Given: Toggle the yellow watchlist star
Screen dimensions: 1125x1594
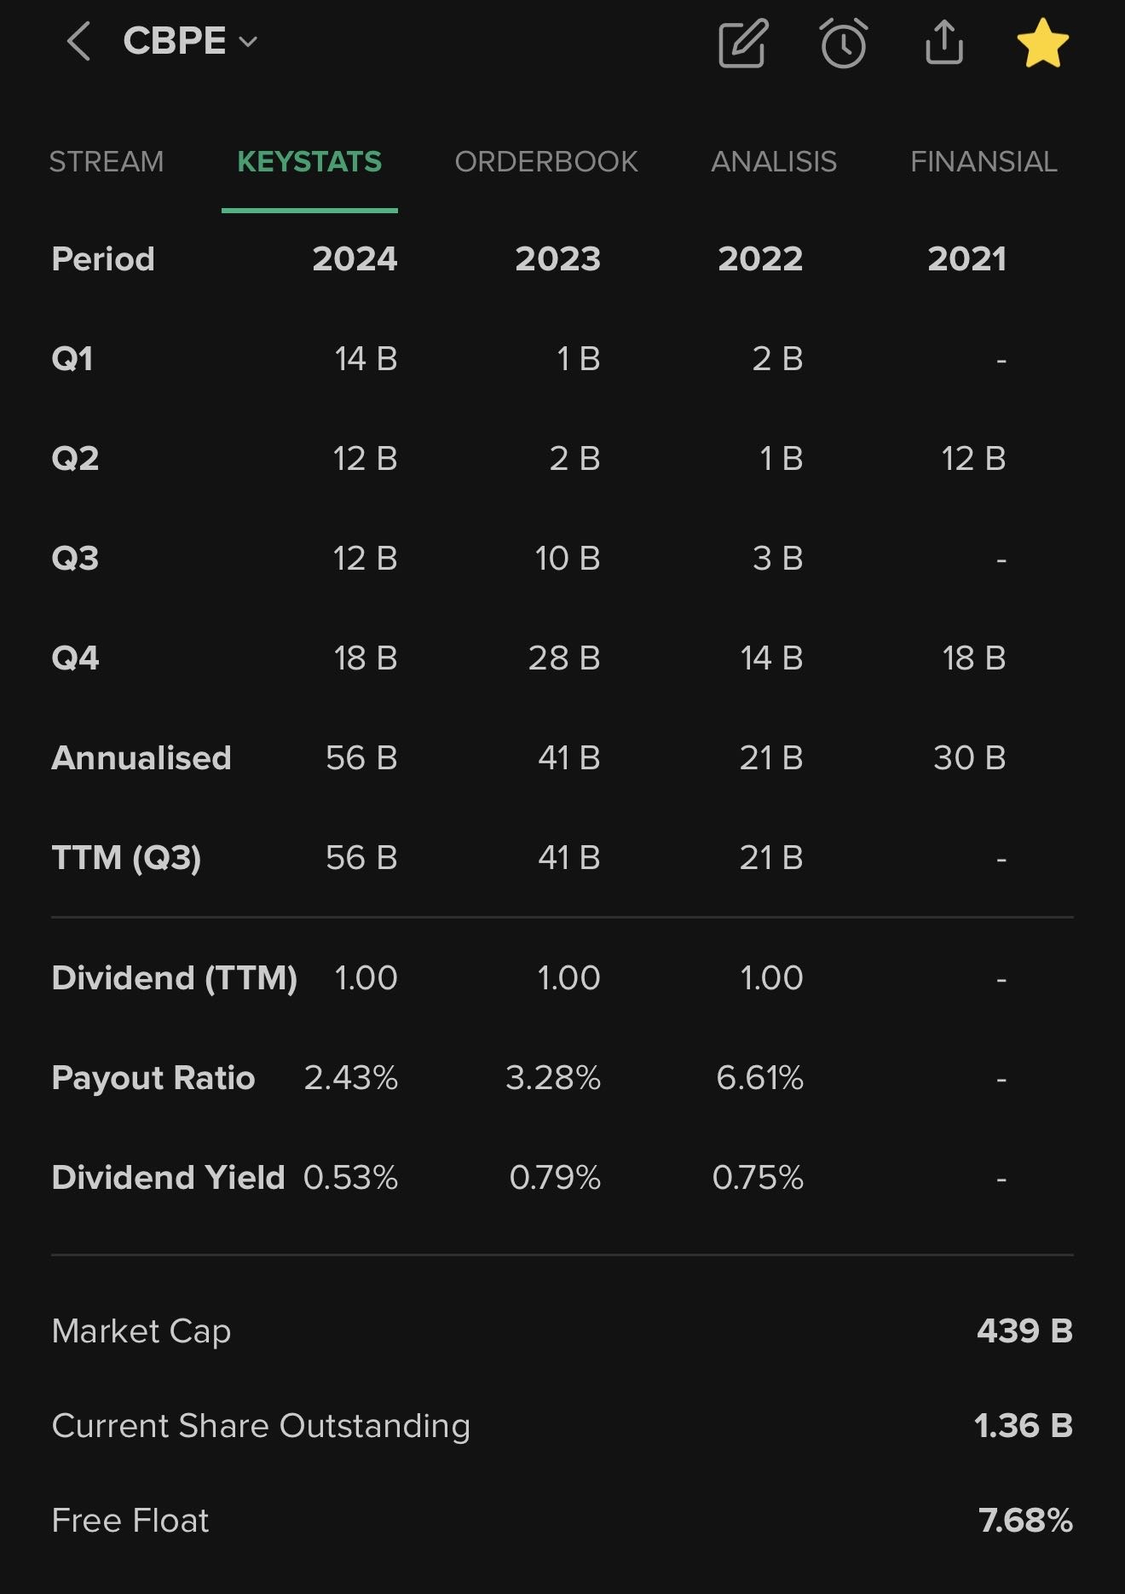Looking at the screenshot, I should tap(1042, 43).
